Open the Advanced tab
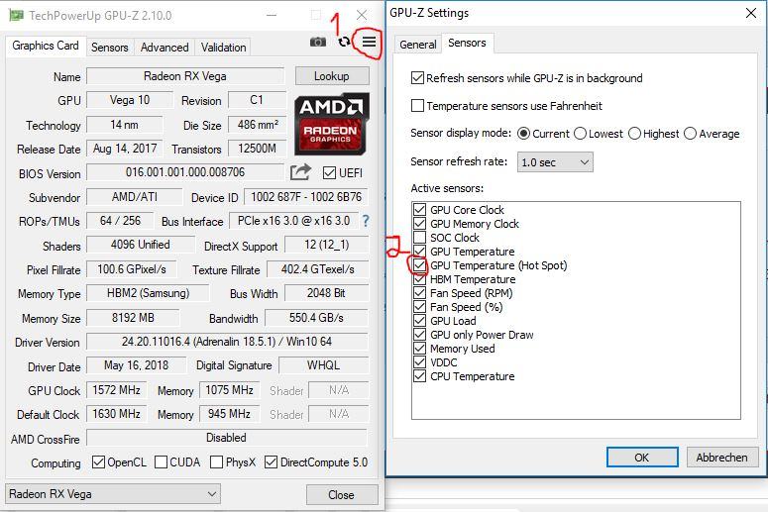The width and height of the screenshot is (768, 512). pyautogui.click(x=165, y=48)
